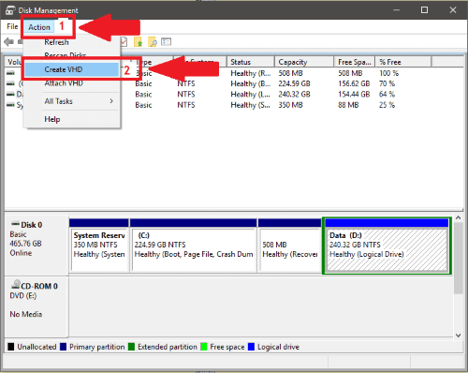Click the folder with magnifier toolbar icon
Viewport: 468px width, 373px height.
153,42
